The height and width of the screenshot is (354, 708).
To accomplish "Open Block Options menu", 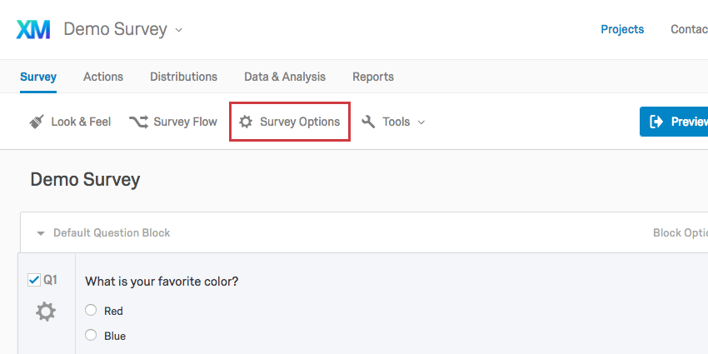I will [681, 233].
